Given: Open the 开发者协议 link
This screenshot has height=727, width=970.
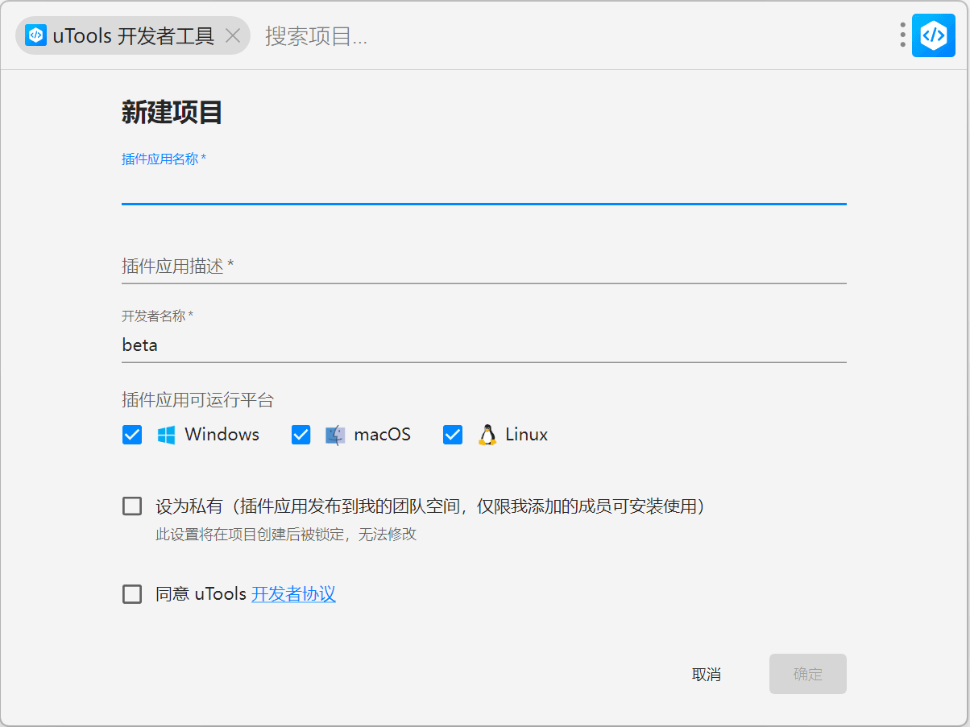Looking at the screenshot, I should click(x=293, y=594).
